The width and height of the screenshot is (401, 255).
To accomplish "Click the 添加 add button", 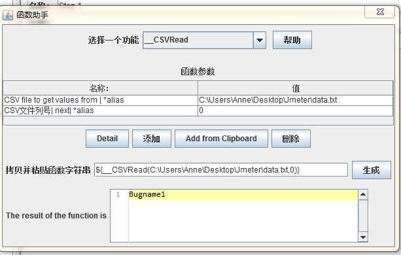I will (152, 139).
